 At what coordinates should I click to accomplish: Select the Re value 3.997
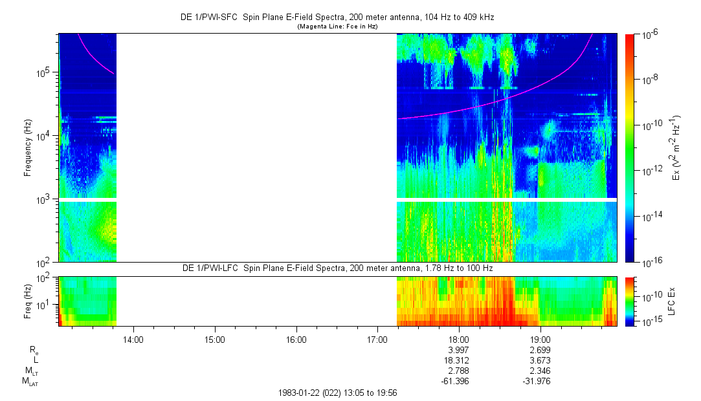tap(458, 349)
